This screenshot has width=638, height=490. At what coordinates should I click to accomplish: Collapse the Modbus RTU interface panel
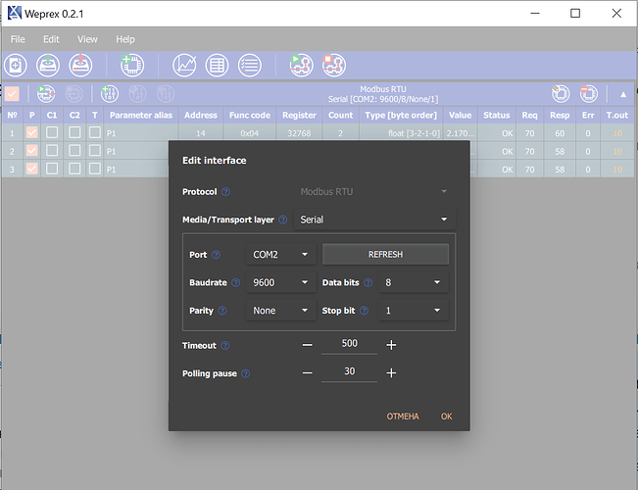623,94
